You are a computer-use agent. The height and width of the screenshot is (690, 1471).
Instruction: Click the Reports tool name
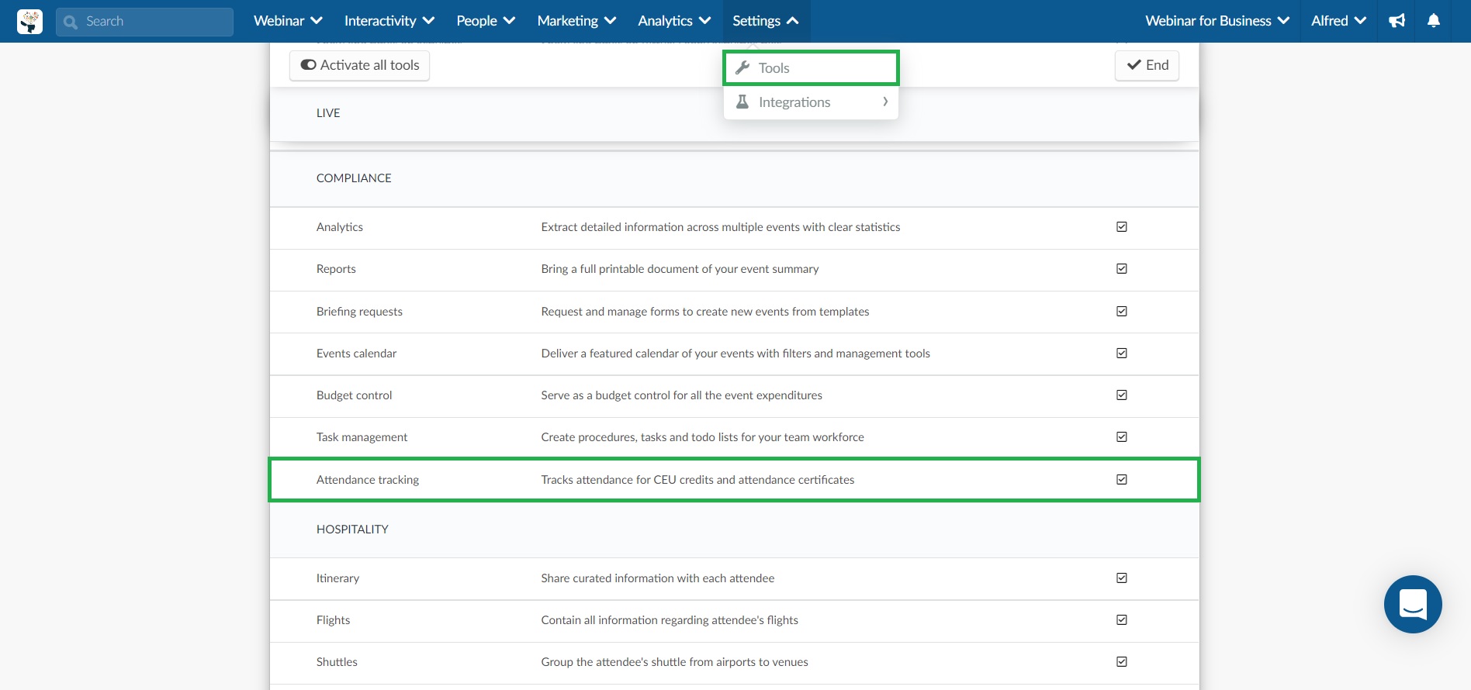pos(336,269)
